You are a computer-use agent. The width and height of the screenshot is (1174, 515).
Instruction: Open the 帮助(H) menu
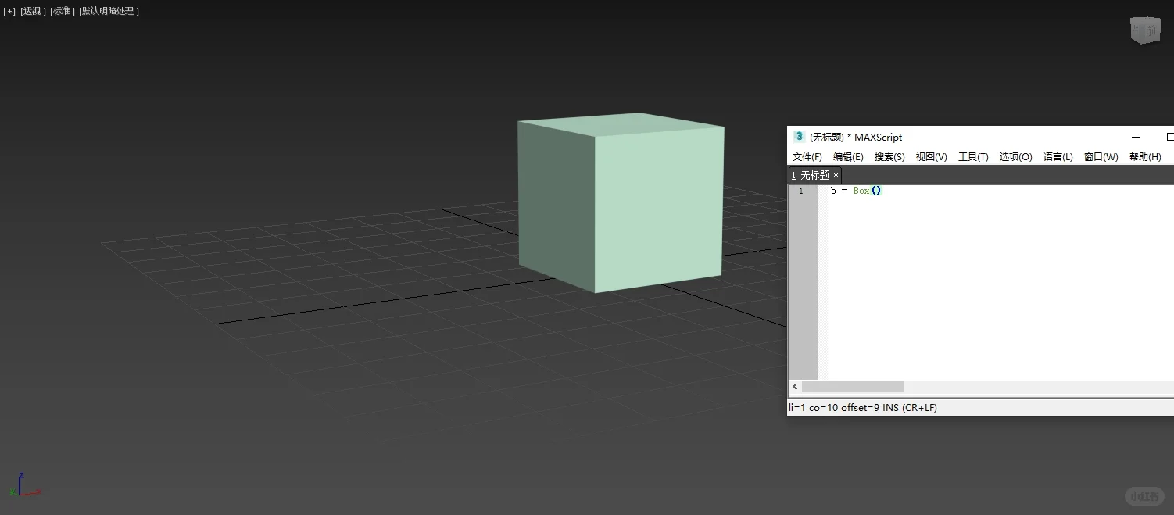[1144, 156]
